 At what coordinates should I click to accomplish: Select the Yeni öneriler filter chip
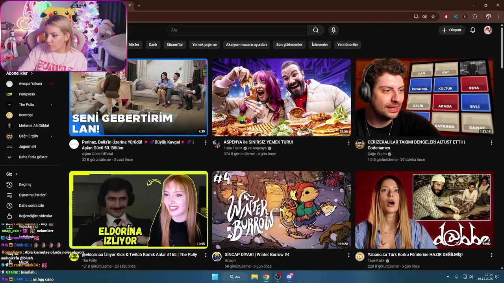[348, 45]
